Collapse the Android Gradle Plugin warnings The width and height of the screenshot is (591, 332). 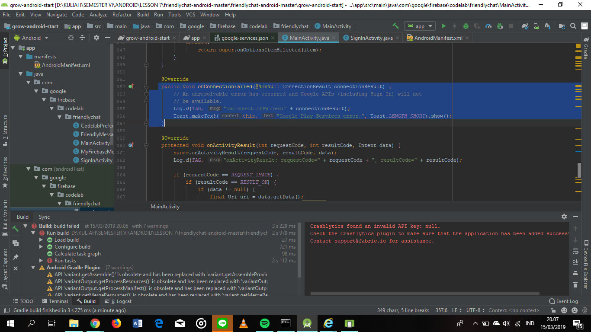33,268
